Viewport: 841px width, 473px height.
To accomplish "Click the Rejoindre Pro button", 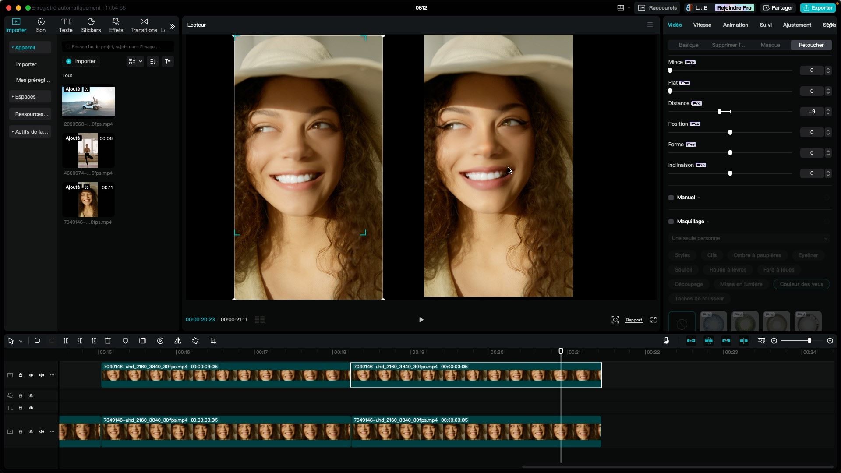I will pyautogui.click(x=734, y=8).
